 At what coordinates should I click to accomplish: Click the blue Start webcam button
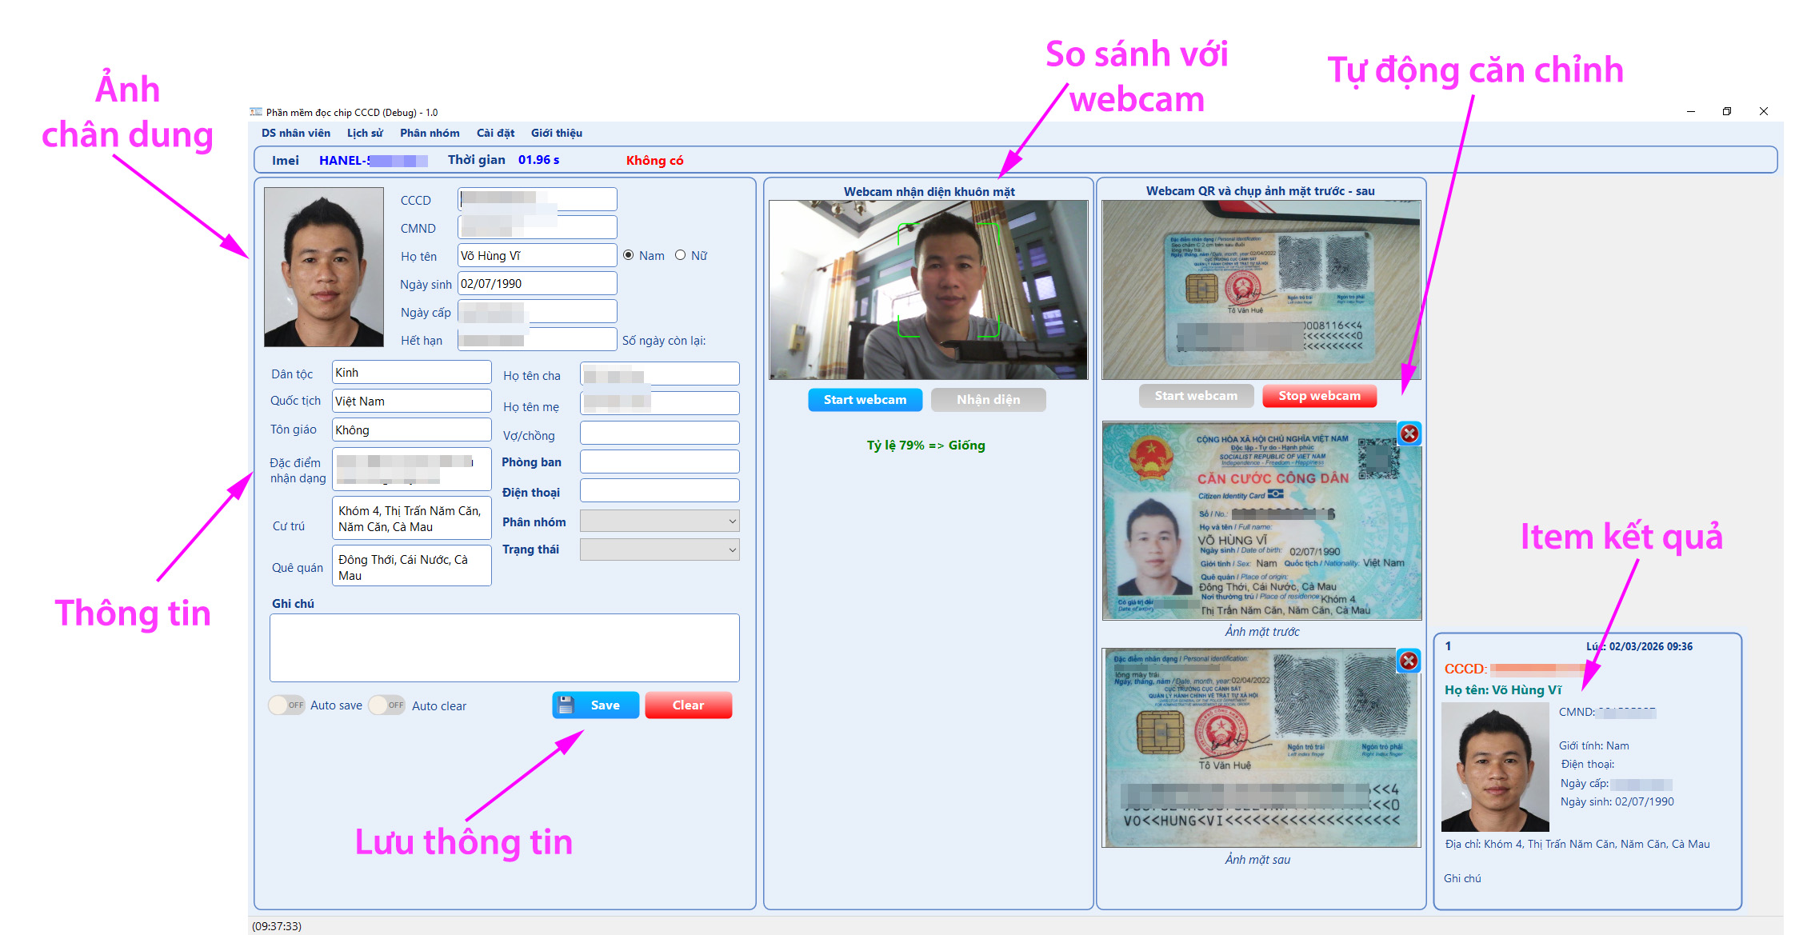click(865, 399)
